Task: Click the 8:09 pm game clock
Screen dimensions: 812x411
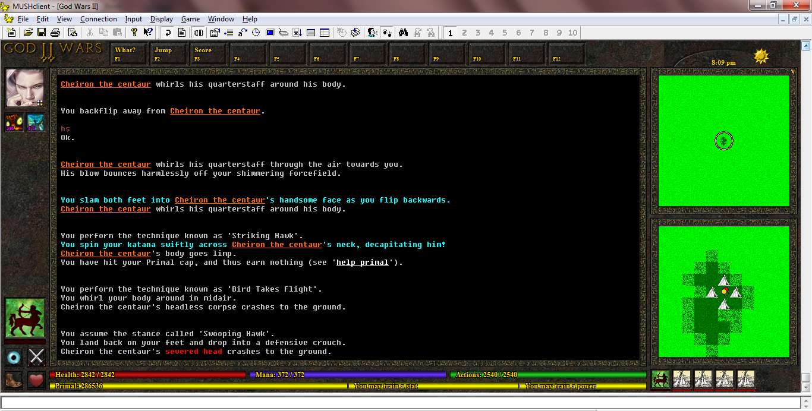Action: click(723, 62)
